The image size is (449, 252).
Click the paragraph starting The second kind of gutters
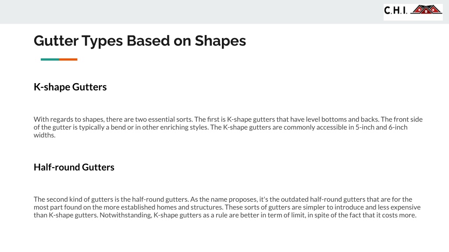pos(227,207)
